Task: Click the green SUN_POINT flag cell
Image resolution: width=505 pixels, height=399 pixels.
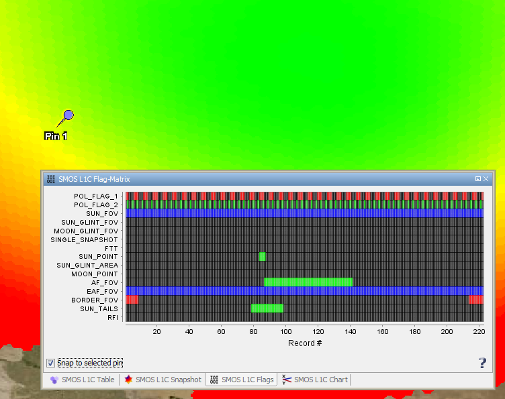Action: (x=262, y=257)
